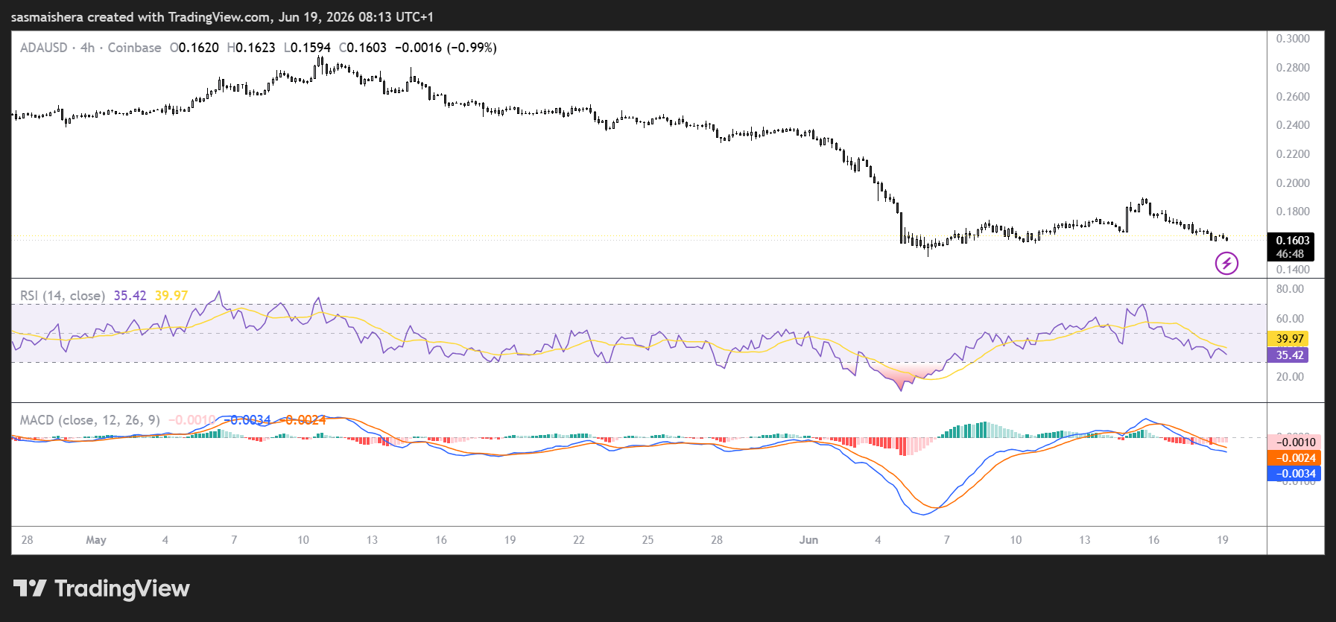
Task: Click the 80.00 RSI axis label
Action: [x=1290, y=289]
